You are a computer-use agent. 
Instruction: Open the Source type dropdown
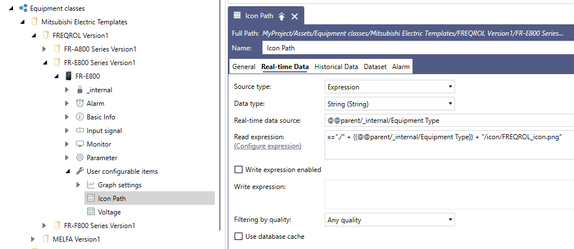coord(389,87)
